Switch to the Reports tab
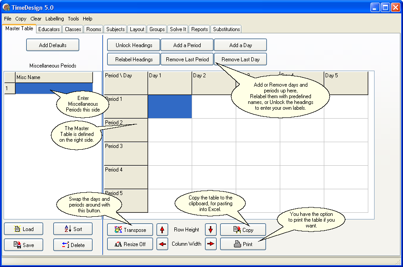Image resolution: width=403 pixels, height=267 pixels. (199, 29)
